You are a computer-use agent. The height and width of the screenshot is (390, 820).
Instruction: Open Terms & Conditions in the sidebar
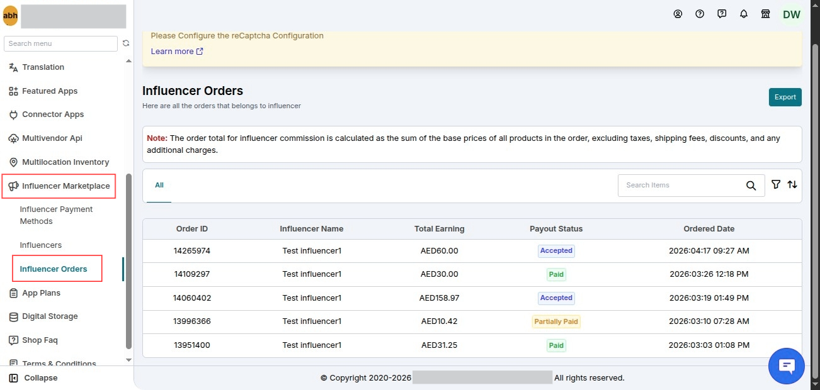pos(59,364)
